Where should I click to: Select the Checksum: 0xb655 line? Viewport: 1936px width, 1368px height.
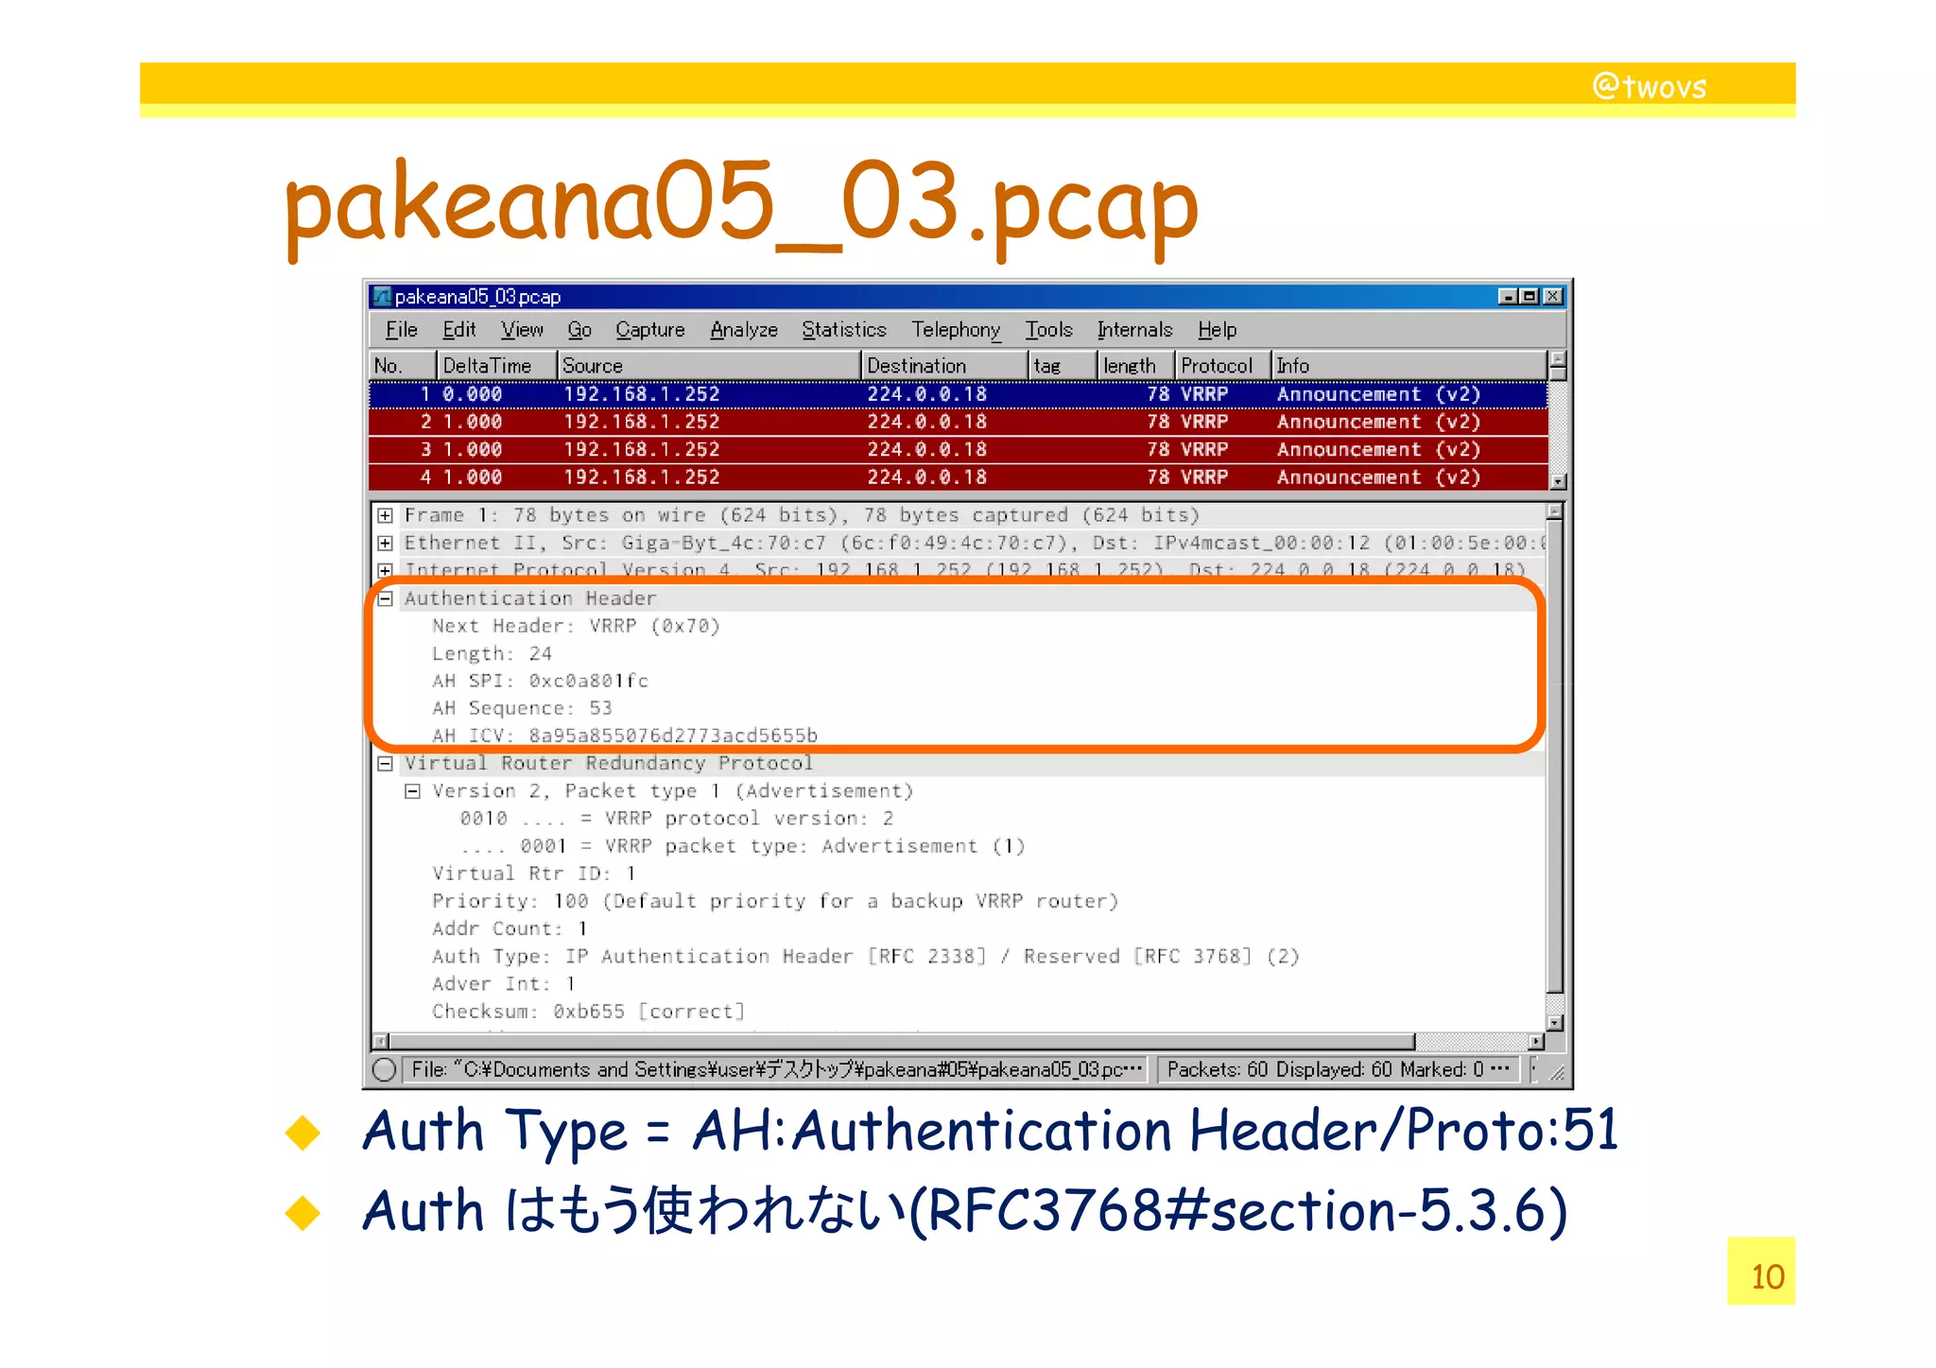tap(589, 1012)
